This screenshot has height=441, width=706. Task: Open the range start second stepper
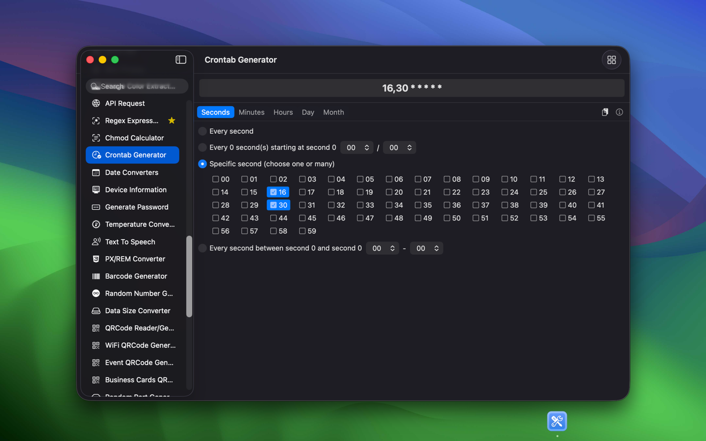click(382, 248)
